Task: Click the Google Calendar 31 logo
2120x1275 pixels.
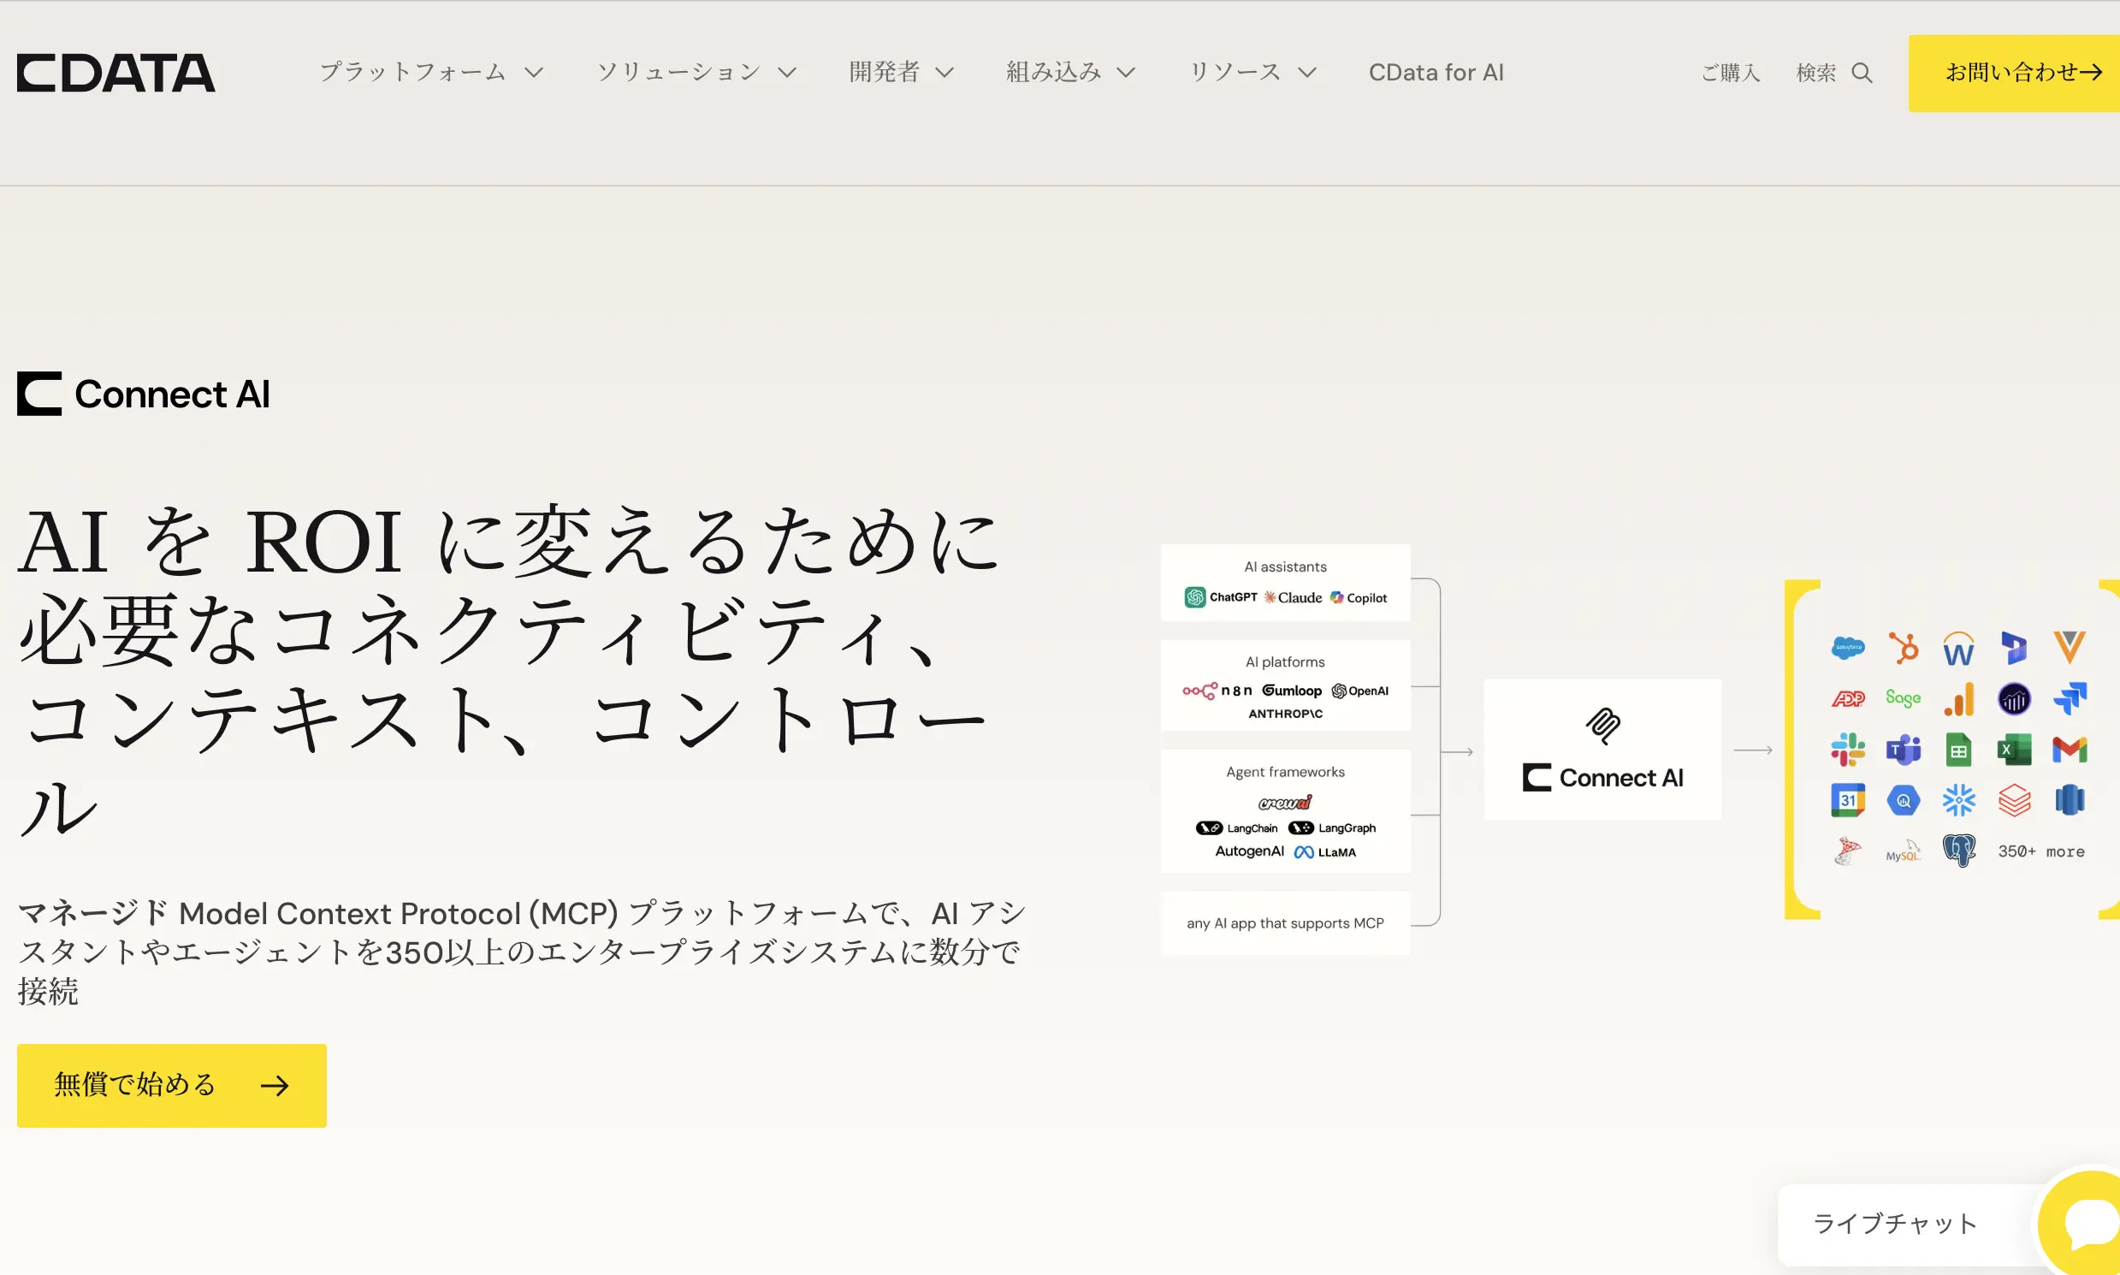Action: click(1848, 800)
